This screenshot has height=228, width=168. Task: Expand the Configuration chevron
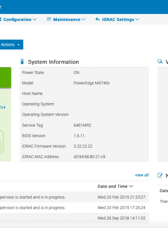tap(35, 19)
